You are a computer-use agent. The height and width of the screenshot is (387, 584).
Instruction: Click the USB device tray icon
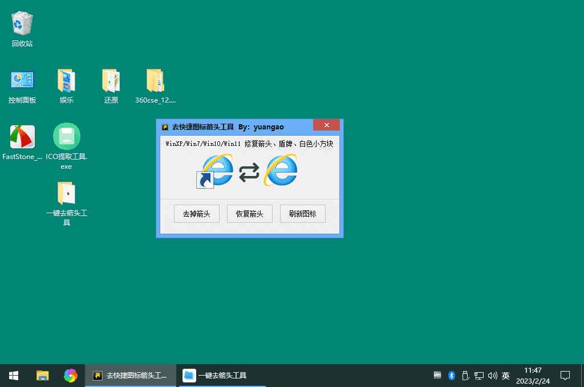(465, 376)
